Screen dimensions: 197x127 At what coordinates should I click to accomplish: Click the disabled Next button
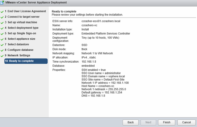click(148, 122)
